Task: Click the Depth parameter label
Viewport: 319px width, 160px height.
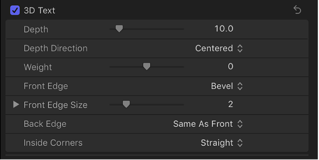Action: point(36,29)
